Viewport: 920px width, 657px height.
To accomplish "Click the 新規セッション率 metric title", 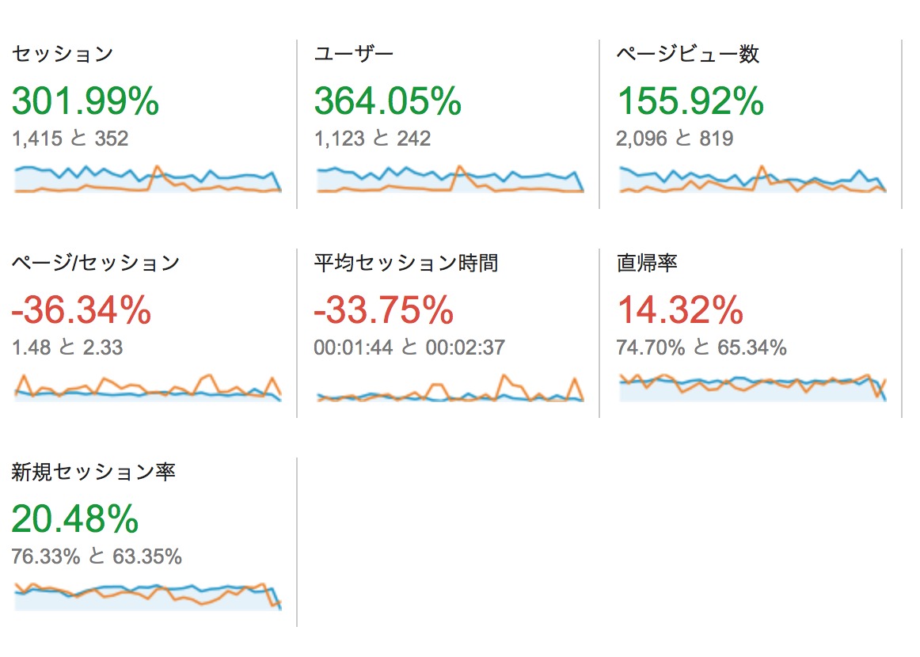I will point(93,472).
